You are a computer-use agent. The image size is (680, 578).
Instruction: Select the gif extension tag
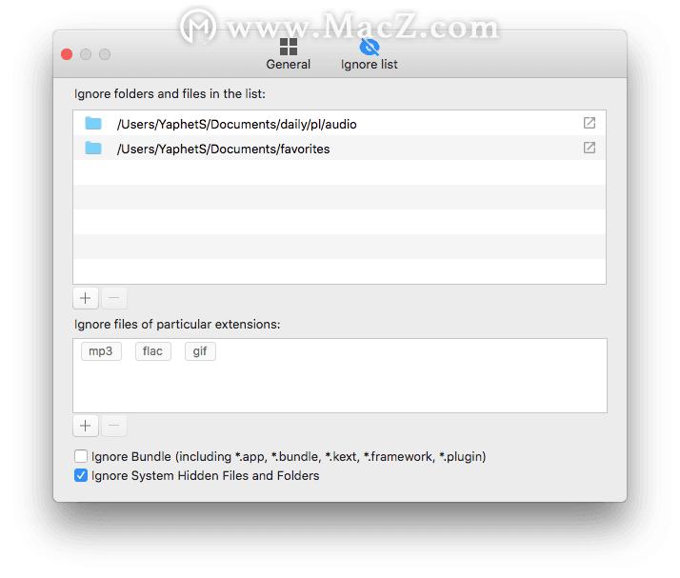(x=200, y=351)
